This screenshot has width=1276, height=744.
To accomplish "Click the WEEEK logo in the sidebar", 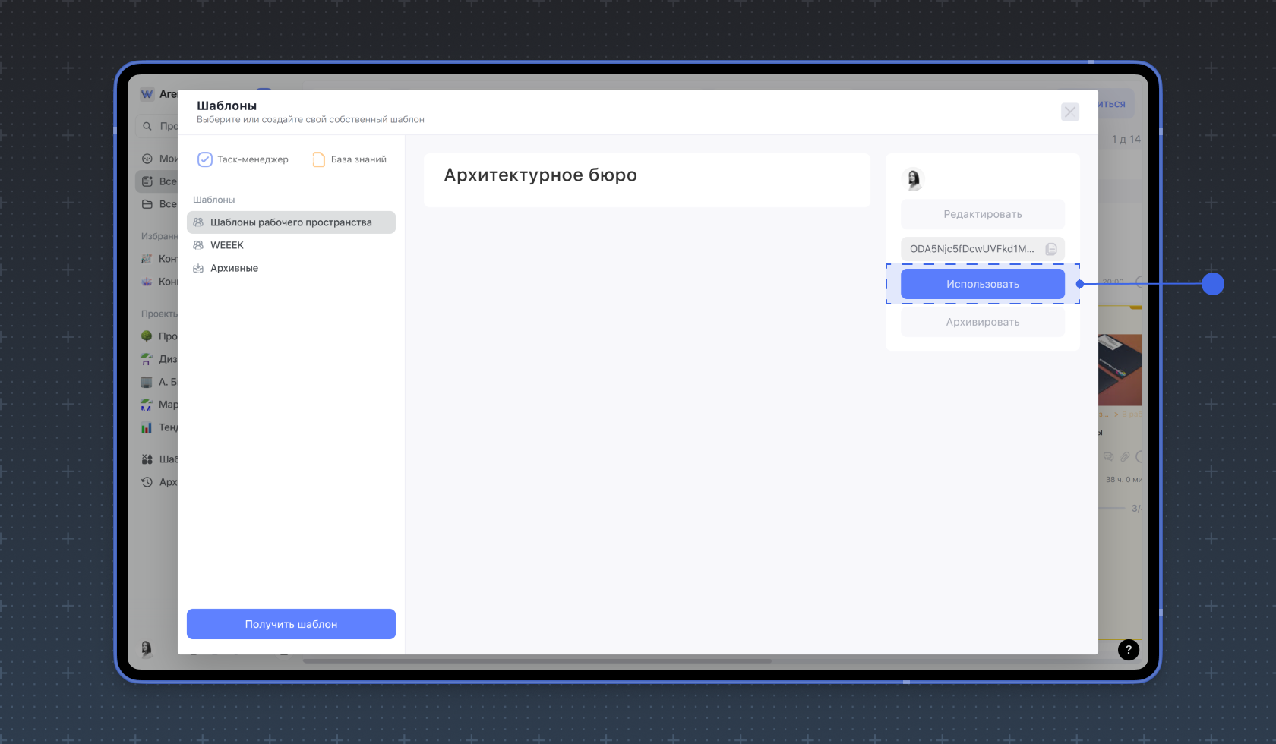I will click(147, 94).
